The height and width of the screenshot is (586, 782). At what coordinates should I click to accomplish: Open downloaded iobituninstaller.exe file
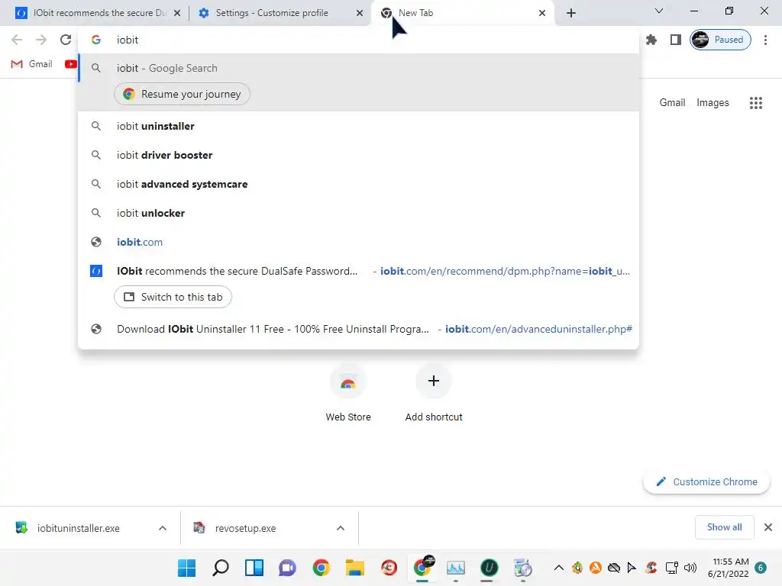pos(79,528)
